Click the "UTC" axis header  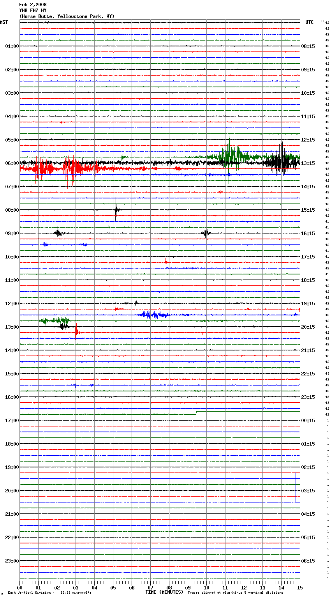310,22
